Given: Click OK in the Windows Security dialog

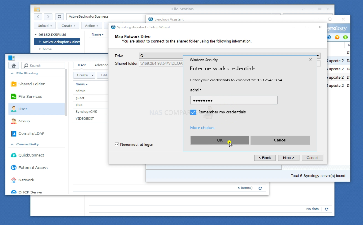Looking at the screenshot, I should tap(219, 140).
